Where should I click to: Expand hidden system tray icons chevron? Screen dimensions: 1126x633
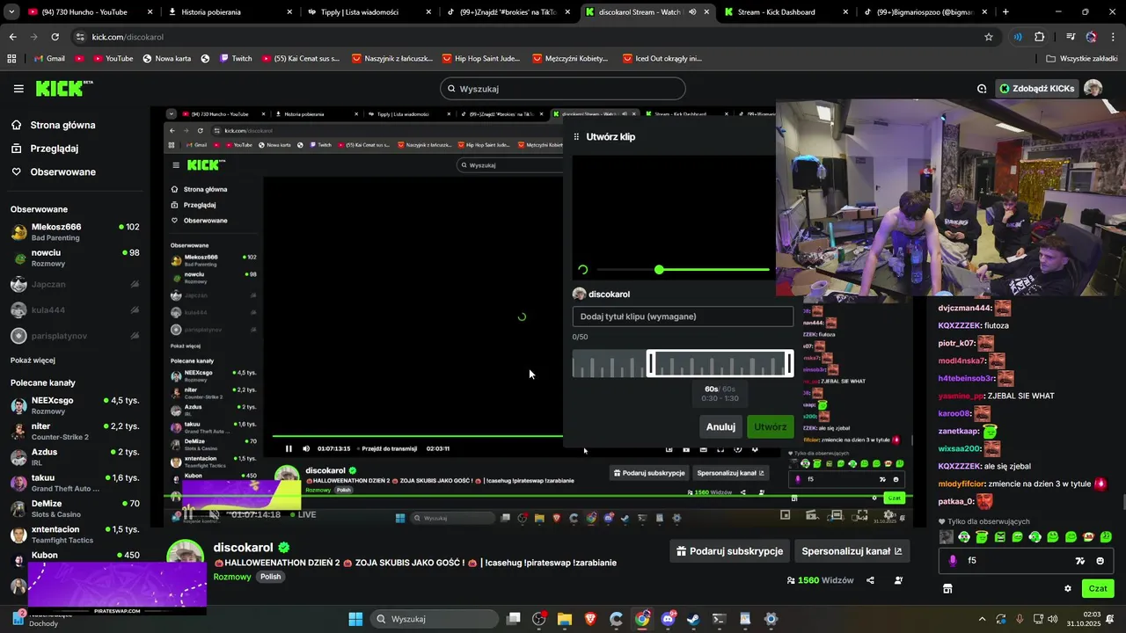[x=983, y=619]
